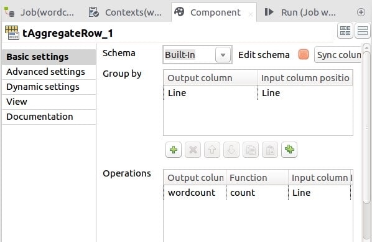
Task: Switch to the stacked row layout icon
Action: (x=363, y=31)
